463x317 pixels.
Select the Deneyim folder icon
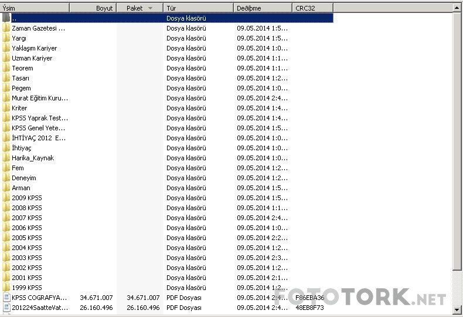click(x=6, y=178)
